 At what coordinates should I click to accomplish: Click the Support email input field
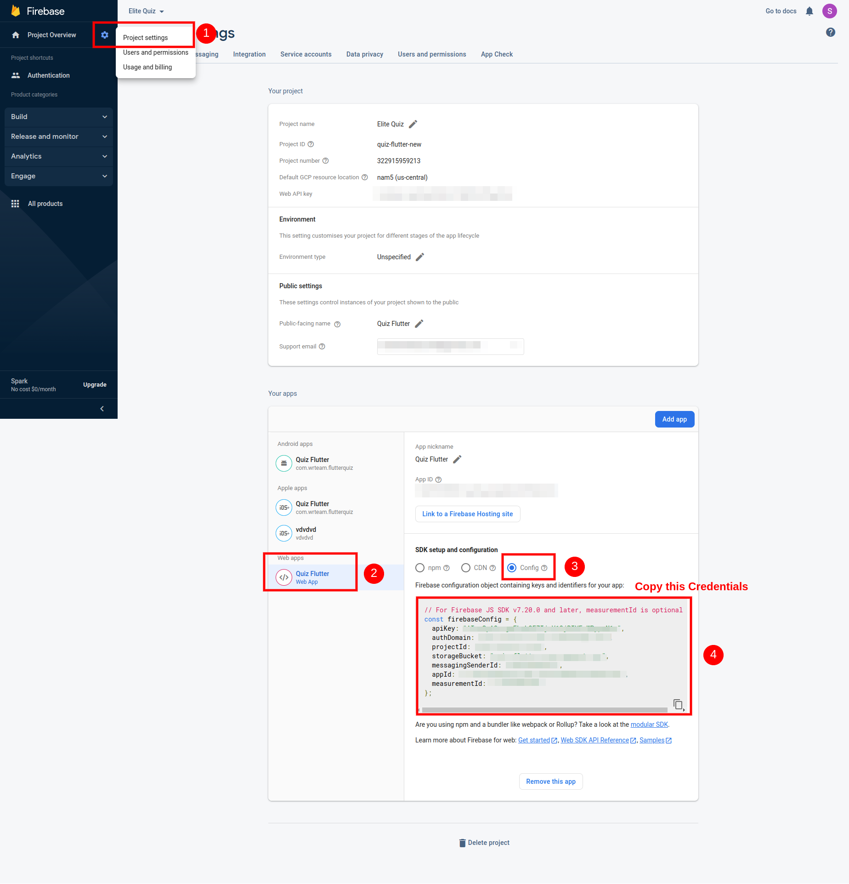(450, 346)
